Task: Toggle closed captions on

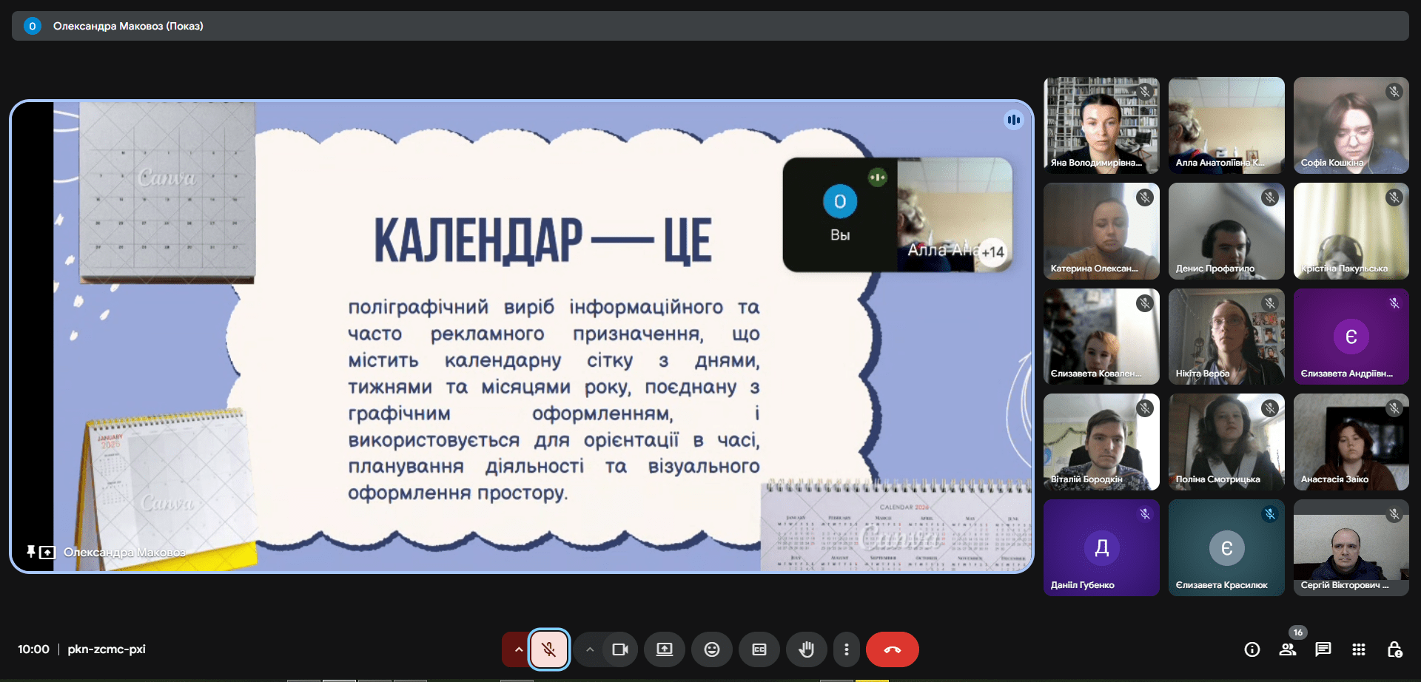Action: point(759,649)
